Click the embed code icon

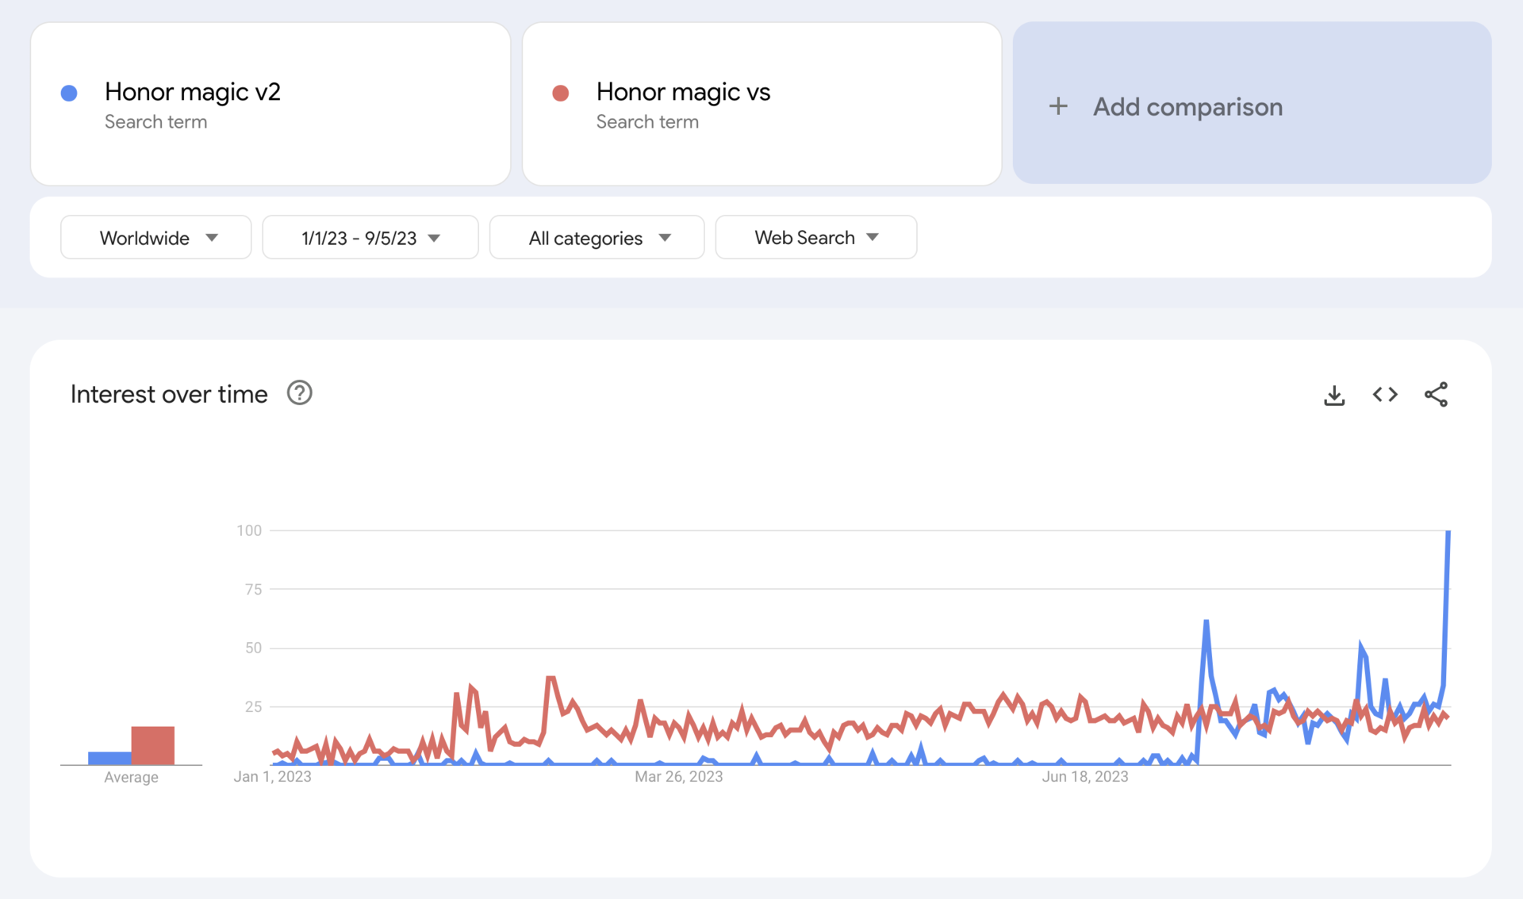tap(1385, 395)
